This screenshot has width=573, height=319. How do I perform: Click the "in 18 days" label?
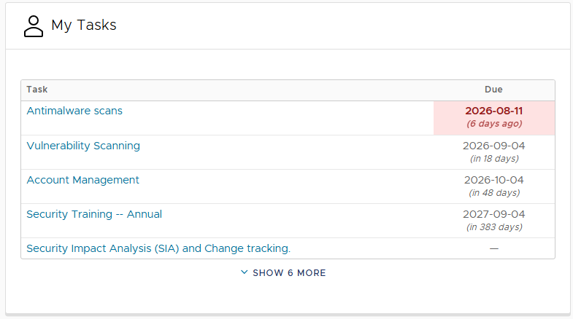point(494,159)
